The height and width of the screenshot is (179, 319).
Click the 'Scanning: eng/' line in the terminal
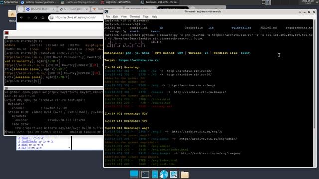pyautogui.click(x=127, y=128)
